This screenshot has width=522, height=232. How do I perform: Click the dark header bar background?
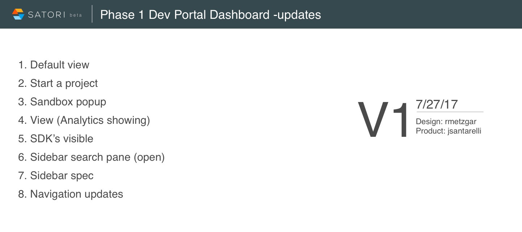(x=417, y=14)
